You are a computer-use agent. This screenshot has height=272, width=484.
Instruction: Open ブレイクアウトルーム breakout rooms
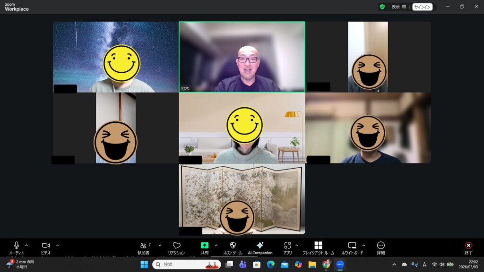318,246
